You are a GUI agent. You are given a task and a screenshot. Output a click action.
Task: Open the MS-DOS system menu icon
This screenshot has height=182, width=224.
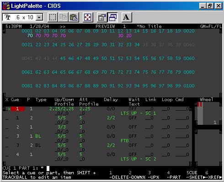[6, 6]
